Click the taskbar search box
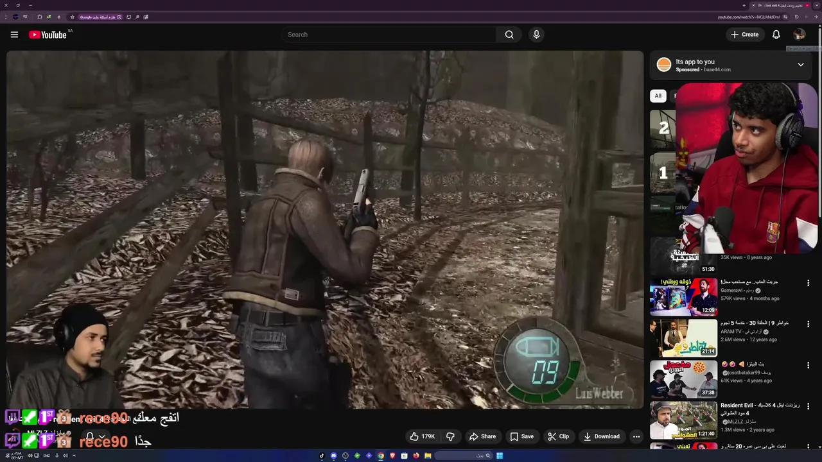This screenshot has width=822, height=462. click(463, 456)
